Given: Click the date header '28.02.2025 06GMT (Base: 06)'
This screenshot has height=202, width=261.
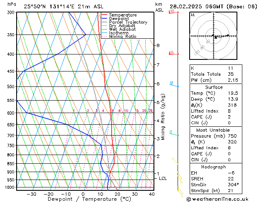Looking at the screenshot, I should (213, 7).
